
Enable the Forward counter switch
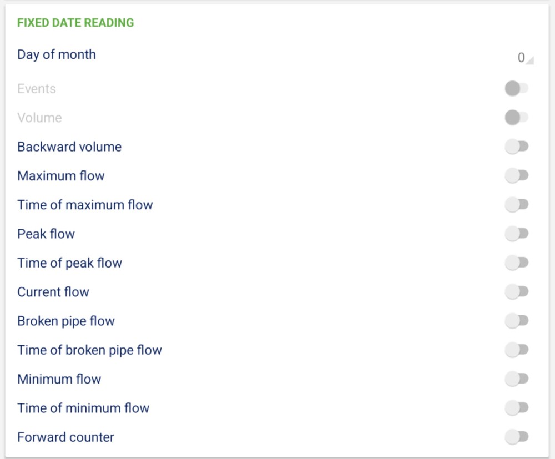517,437
